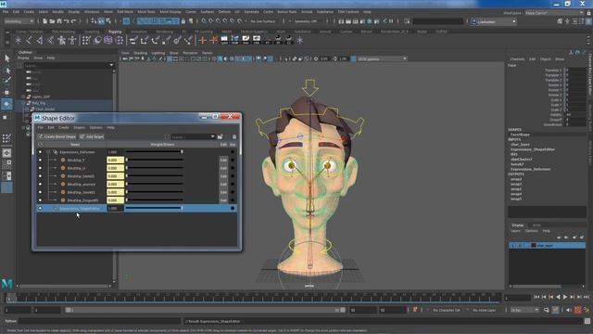Toggle visibility of Expressions_ShapeEditor row

point(40,208)
